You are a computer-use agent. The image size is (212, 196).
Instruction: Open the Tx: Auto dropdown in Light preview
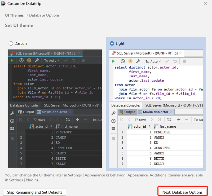(153, 61)
